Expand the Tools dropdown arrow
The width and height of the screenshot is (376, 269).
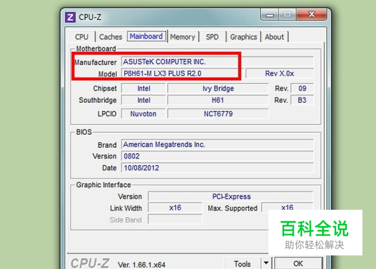266,263
